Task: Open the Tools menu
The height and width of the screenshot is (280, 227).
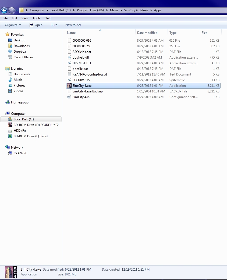Action: (x=37, y=18)
